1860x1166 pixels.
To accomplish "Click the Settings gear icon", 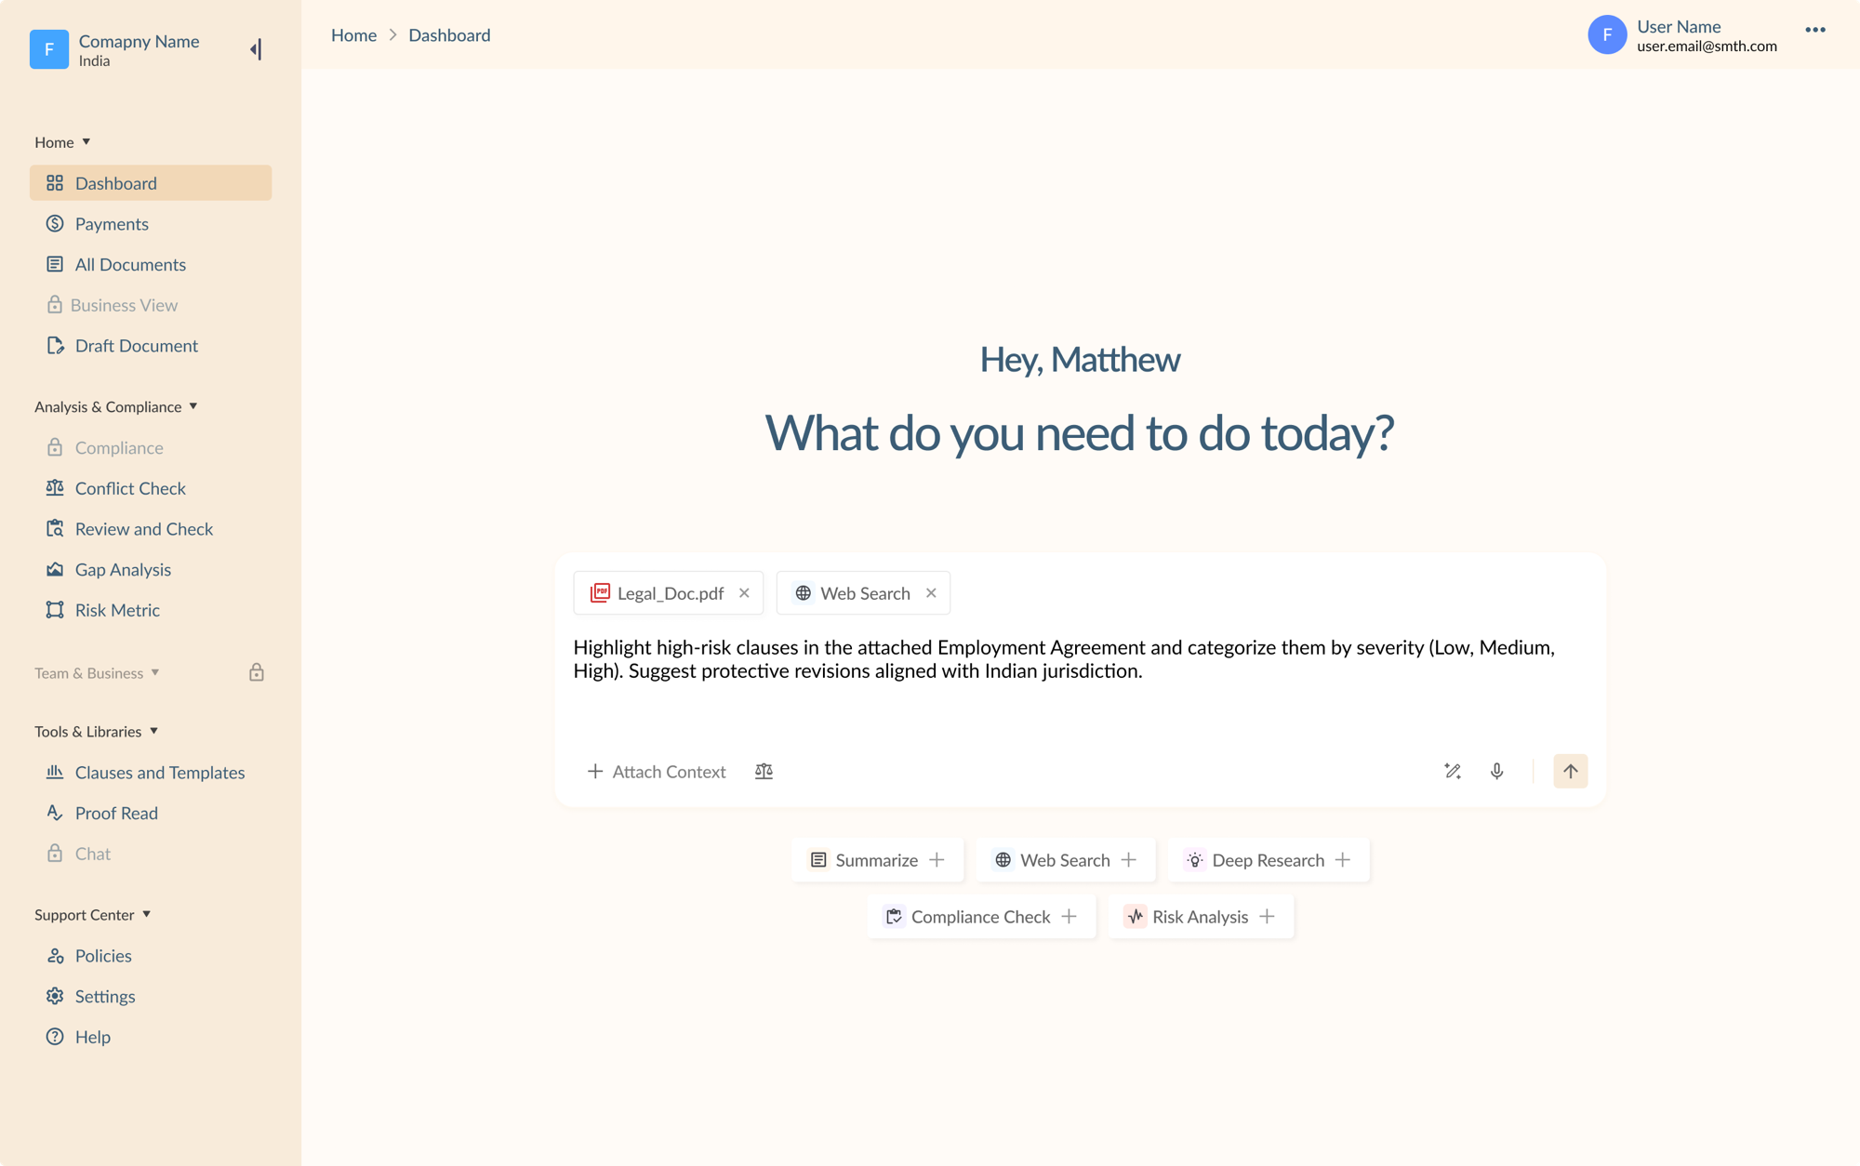I will [55, 996].
